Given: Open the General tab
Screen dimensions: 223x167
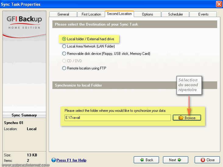Looking at the screenshot, I should [x=63, y=14].
